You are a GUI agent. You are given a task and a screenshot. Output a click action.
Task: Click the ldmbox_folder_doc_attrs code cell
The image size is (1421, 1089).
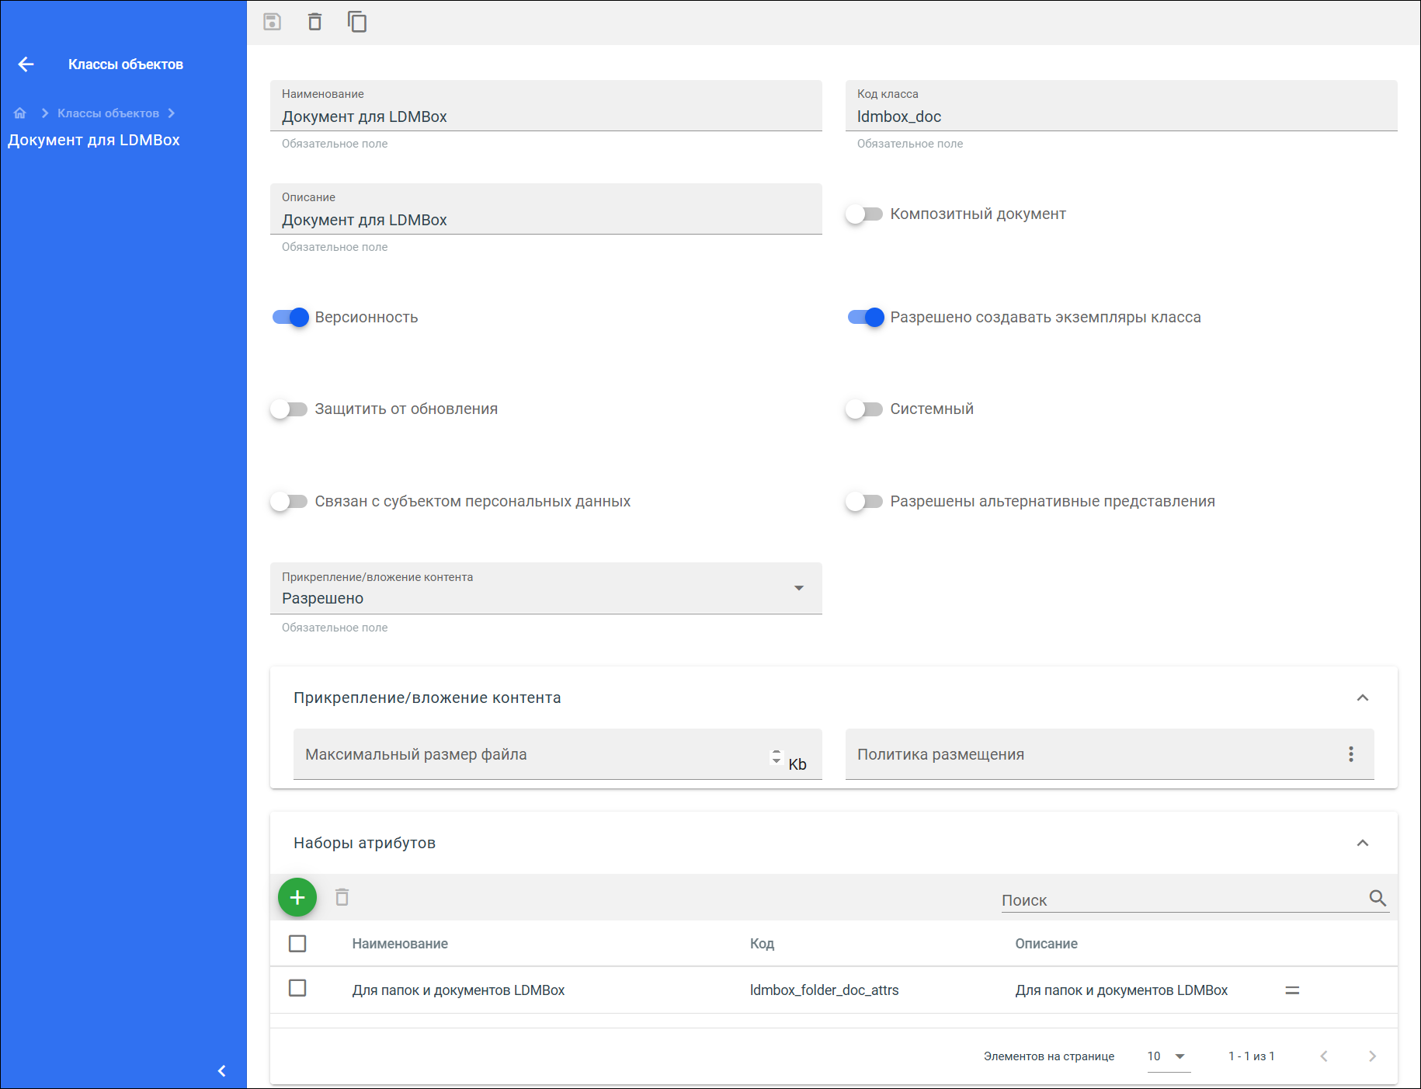[x=824, y=990]
